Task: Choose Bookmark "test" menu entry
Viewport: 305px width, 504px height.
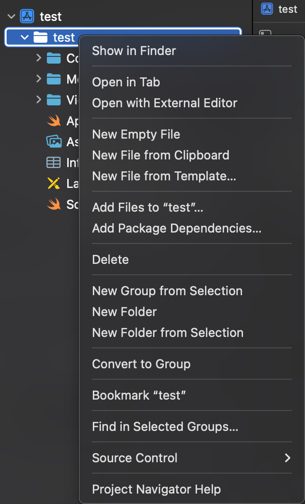Action: click(x=139, y=395)
